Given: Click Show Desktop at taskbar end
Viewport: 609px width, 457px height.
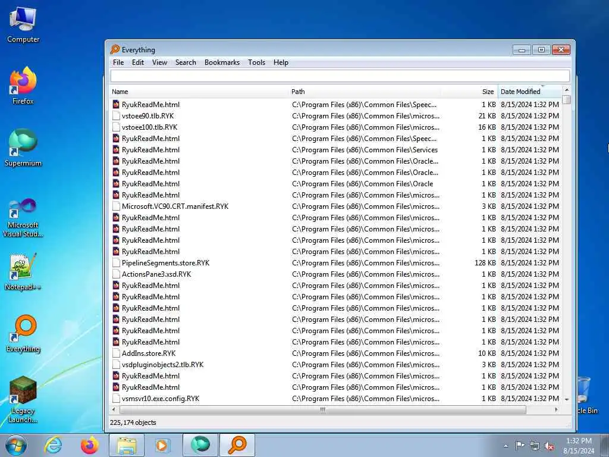Looking at the screenshot, I should pos(604,445).
